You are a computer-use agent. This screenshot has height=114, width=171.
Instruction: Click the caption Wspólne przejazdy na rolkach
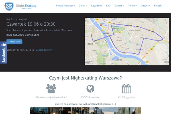(x=52, y=97)
